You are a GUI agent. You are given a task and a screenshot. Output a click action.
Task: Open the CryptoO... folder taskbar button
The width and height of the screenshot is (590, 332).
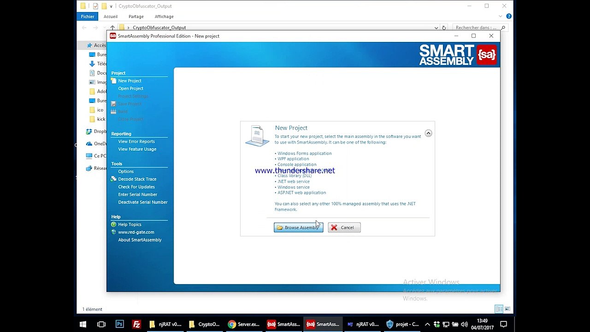204,324
